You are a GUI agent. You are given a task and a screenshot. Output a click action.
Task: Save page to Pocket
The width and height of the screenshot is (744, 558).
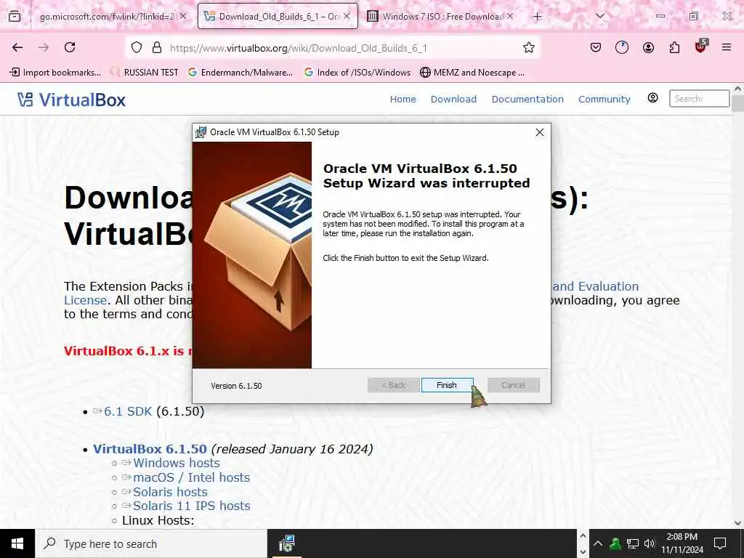(x=596, y=47)
